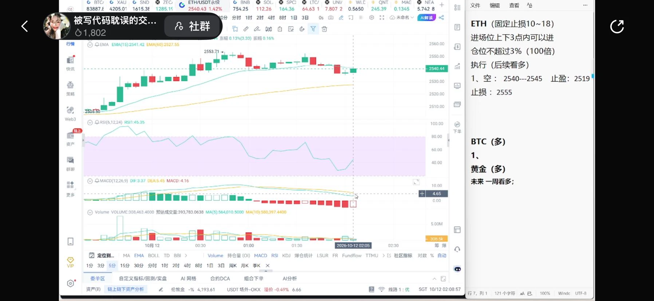
Task: Select the ruler measure tool icon
Action: (246, 29)
